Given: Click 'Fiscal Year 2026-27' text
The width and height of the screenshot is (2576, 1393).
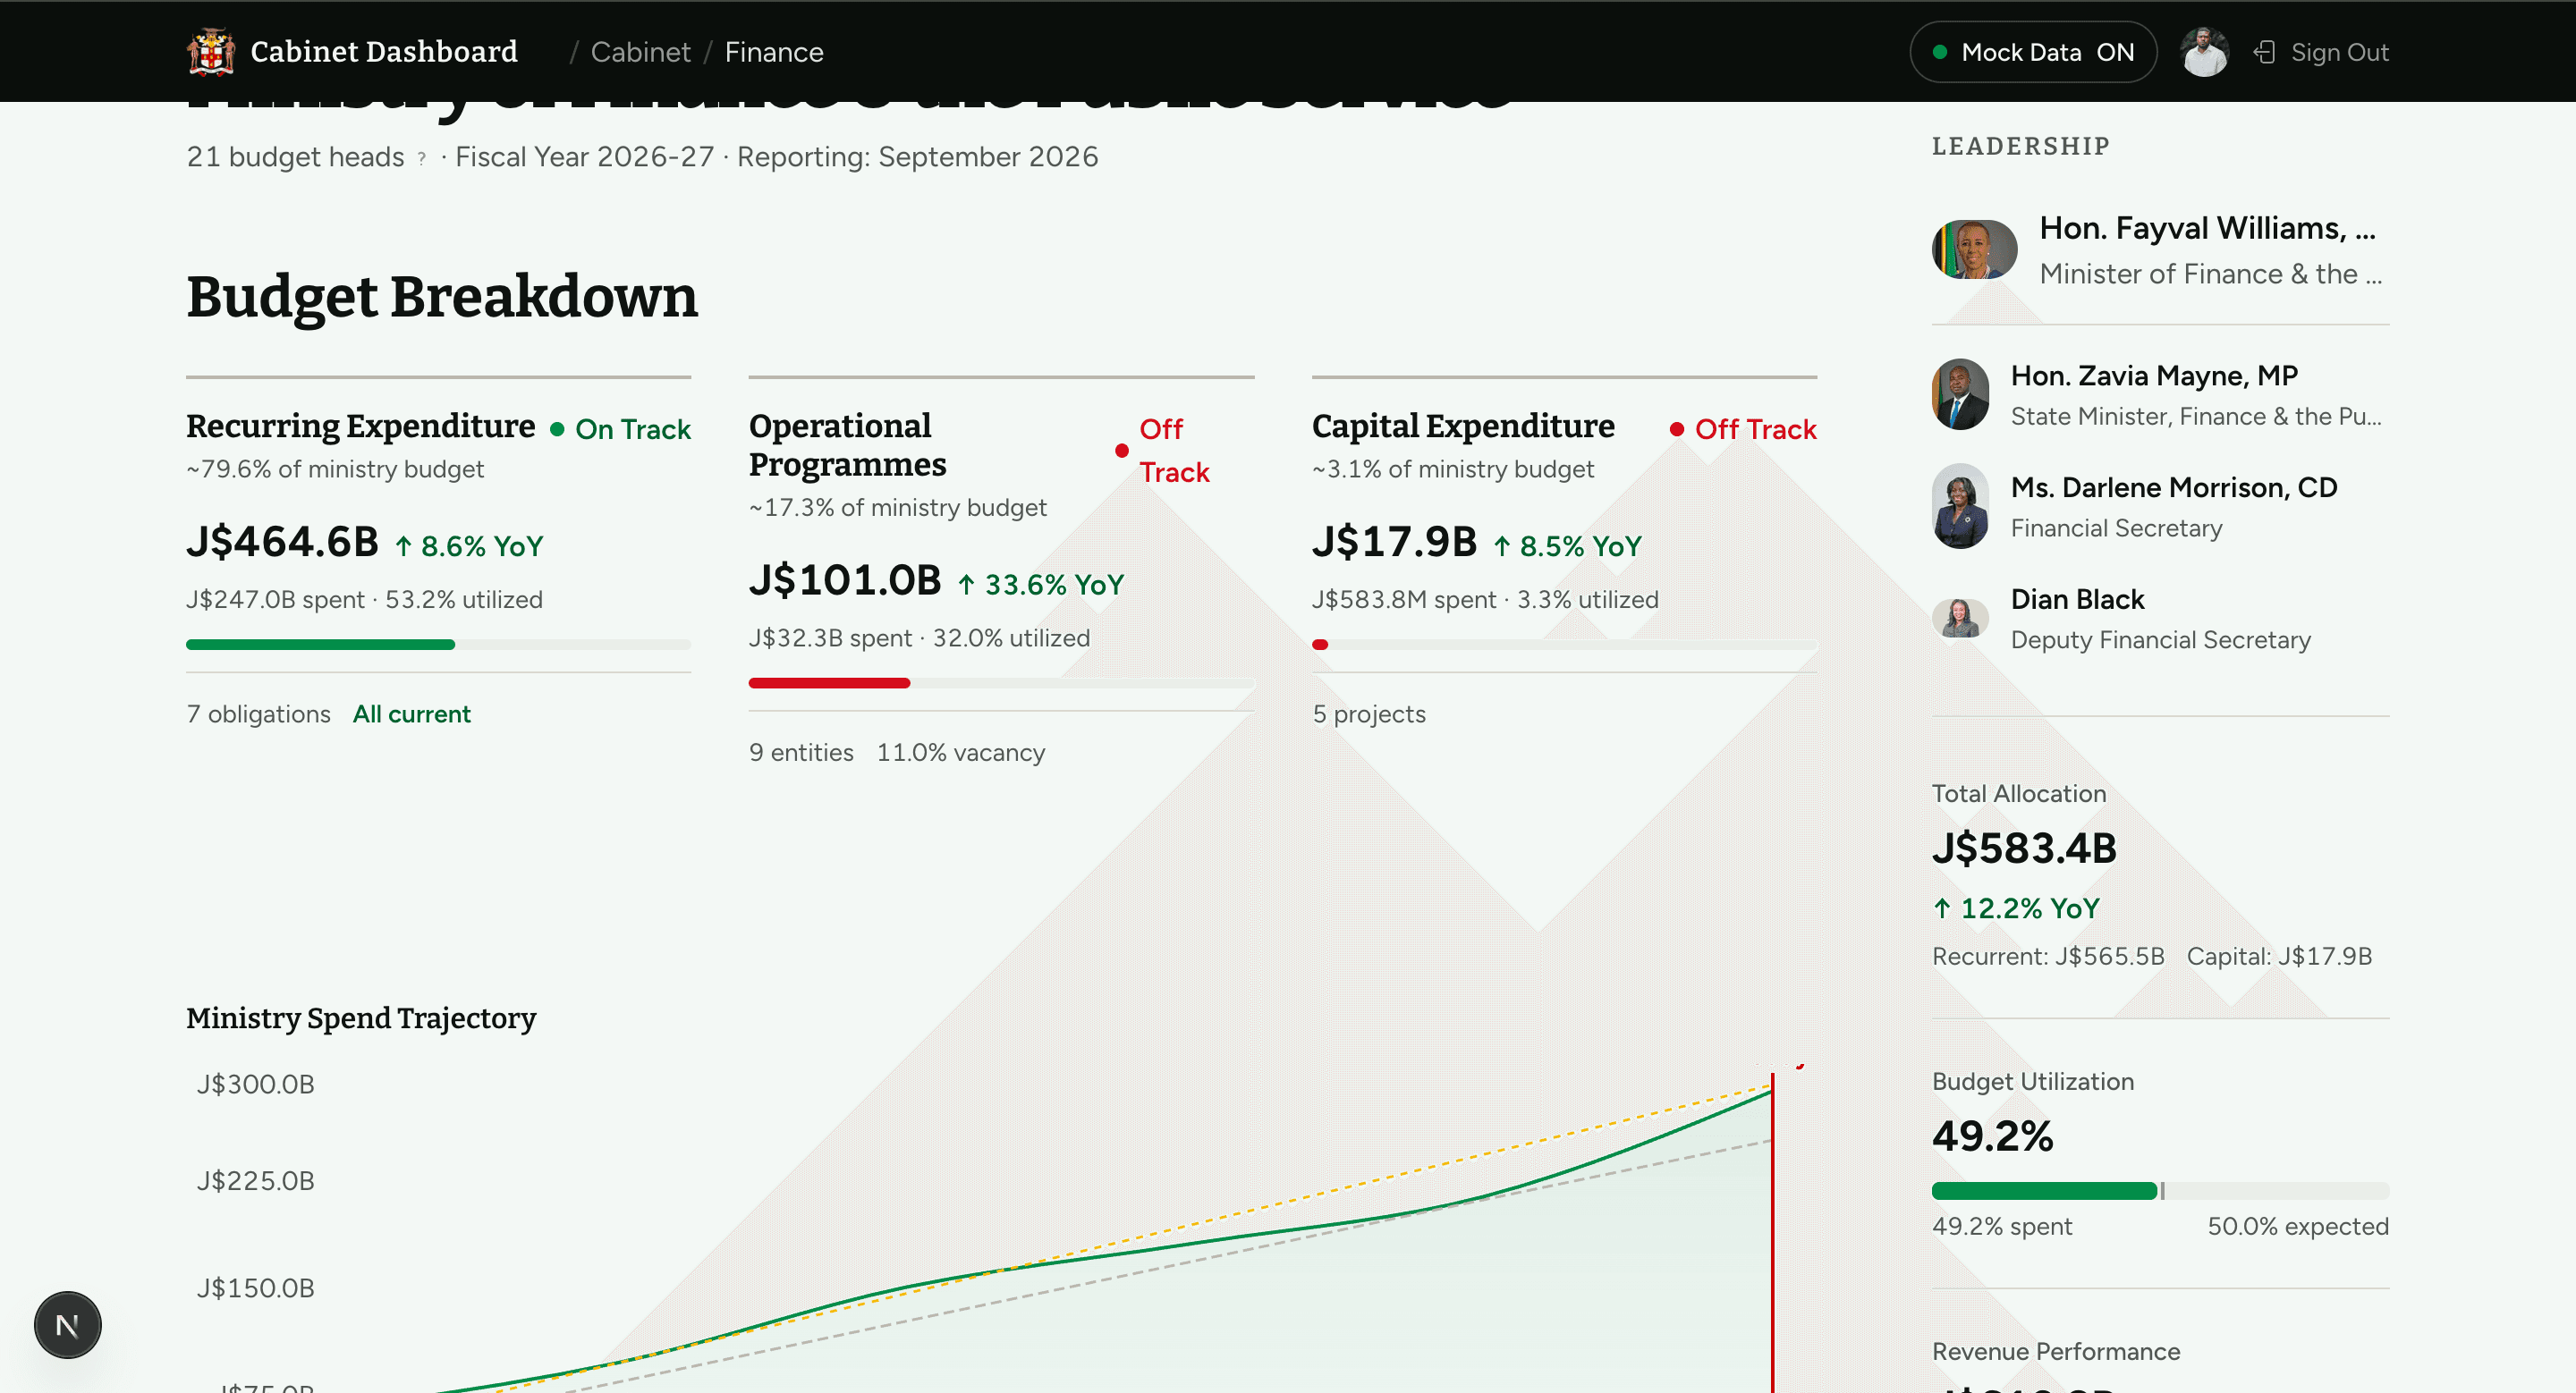Looking at the screenshot, I should [x=585, y=156].
